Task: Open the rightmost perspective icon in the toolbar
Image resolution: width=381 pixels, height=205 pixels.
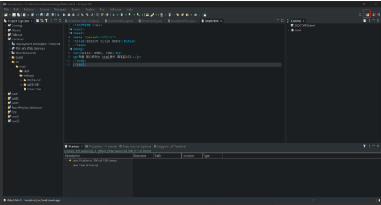Action: pyautogui.click(x=378, y=15)
